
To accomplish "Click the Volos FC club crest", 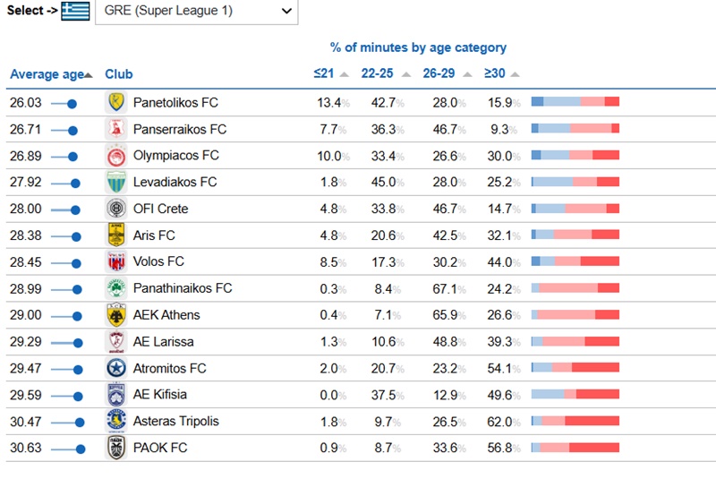I will [x=115, y=262].
